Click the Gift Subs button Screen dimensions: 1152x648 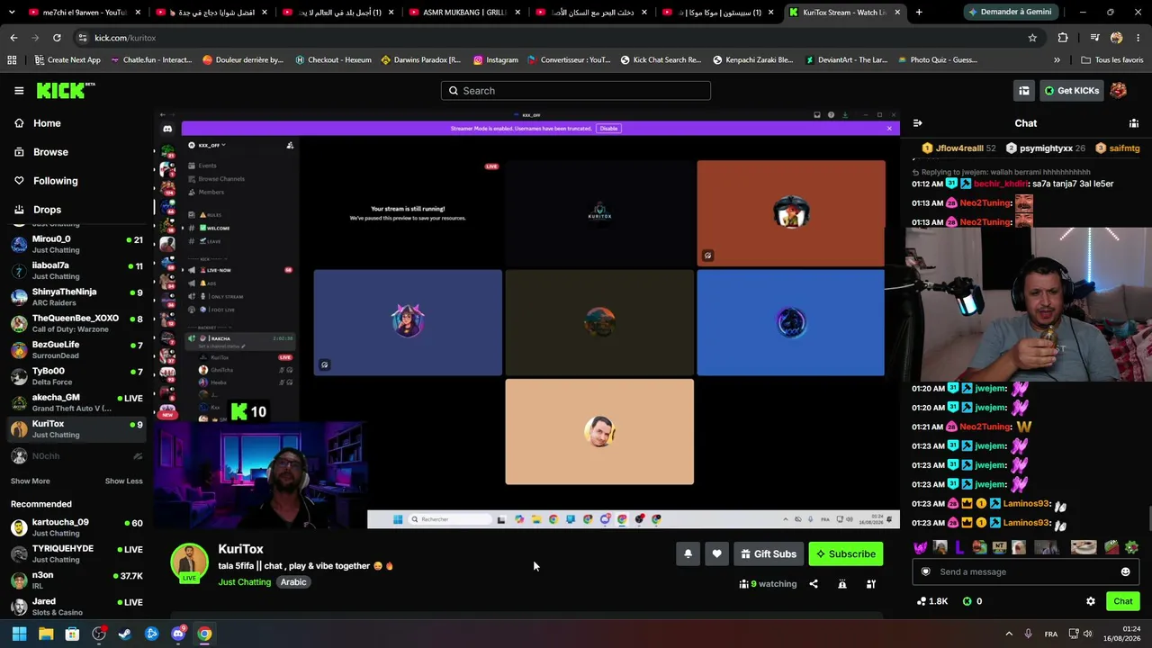point(769,554)
